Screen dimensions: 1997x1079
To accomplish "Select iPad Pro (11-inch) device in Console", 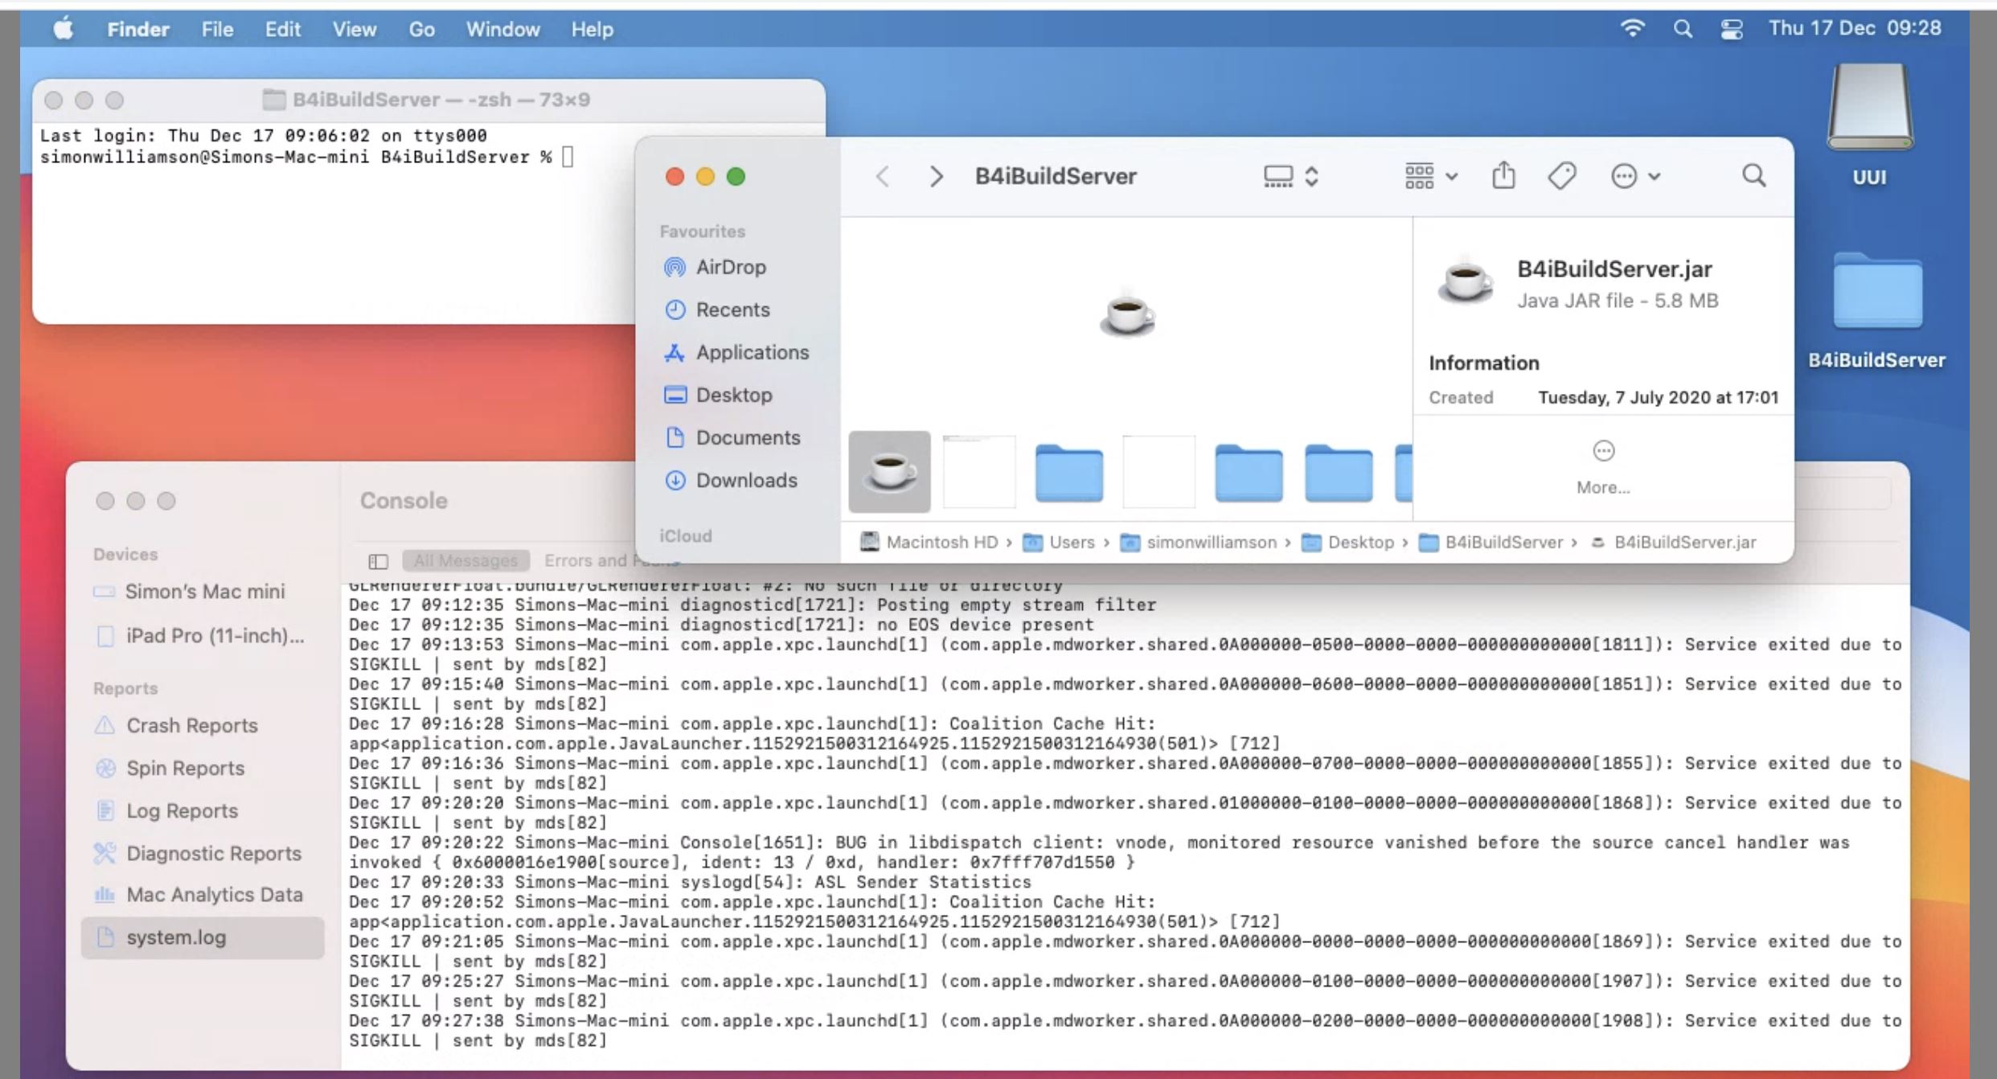I will pos(215,636).
